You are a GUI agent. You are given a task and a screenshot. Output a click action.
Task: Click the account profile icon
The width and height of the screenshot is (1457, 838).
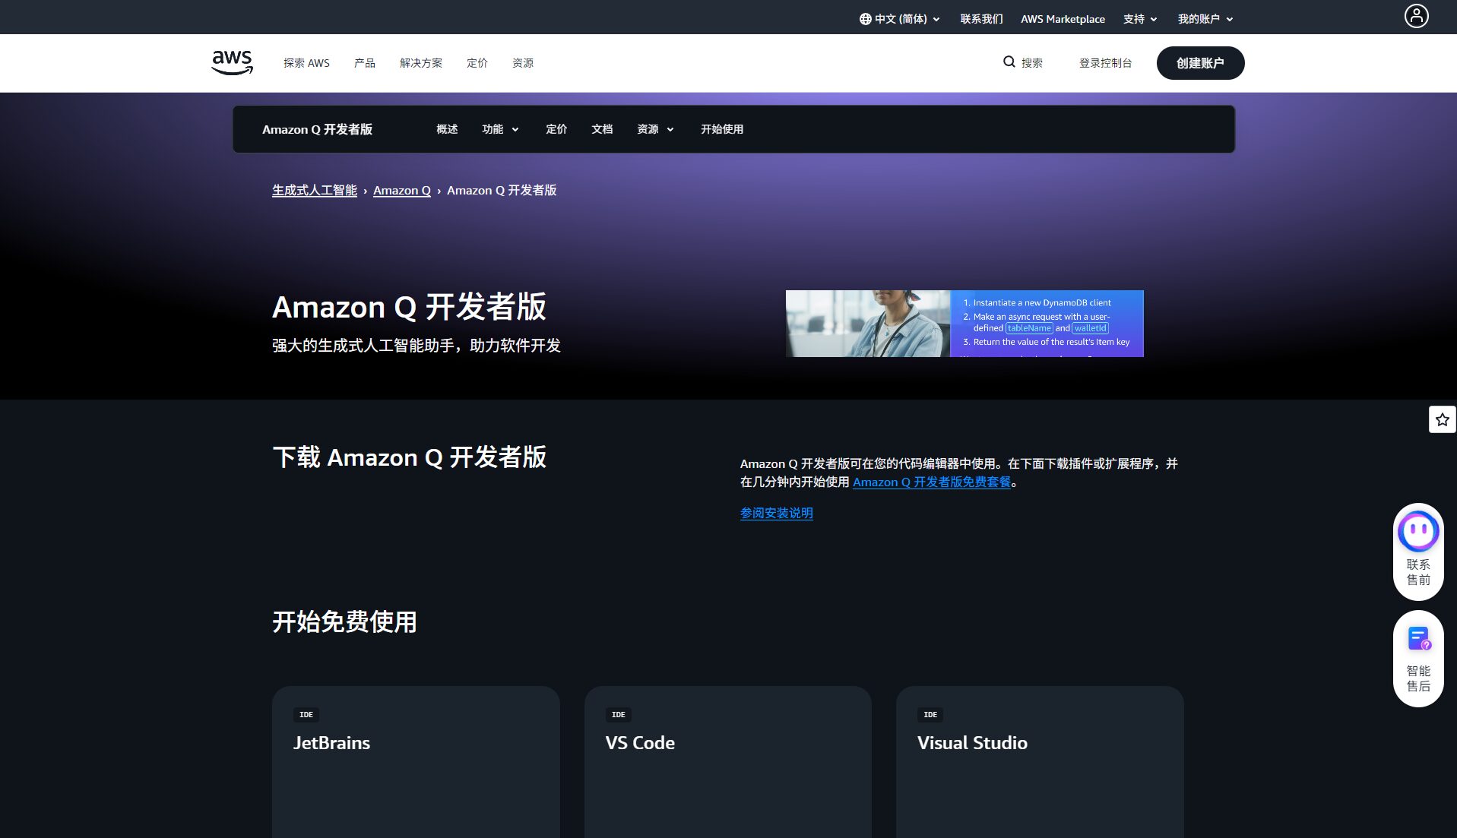click(x=1415, y=16)
